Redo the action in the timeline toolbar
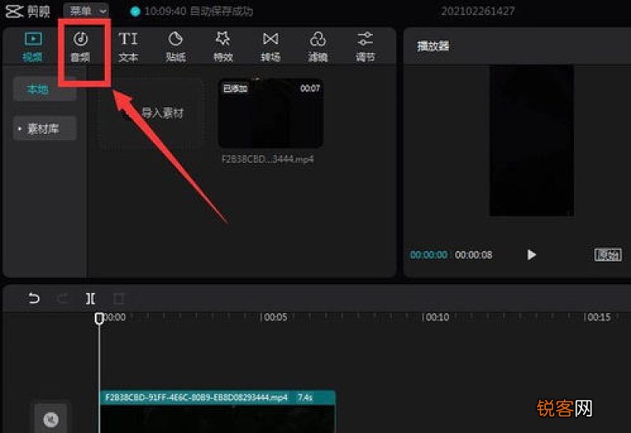The height and width of the screenshot is (433, 631). 62,298
